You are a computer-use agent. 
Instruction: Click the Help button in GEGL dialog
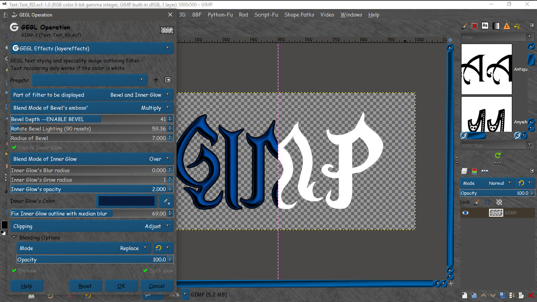(27, 286)
